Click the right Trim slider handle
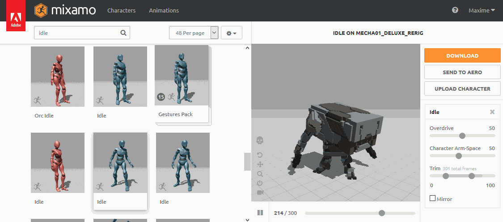Viewport: 503px width, 222px height. 472,176
